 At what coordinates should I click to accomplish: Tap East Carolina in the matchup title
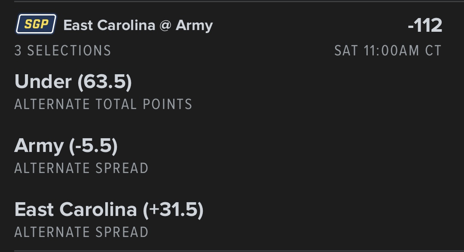point(109,25)
